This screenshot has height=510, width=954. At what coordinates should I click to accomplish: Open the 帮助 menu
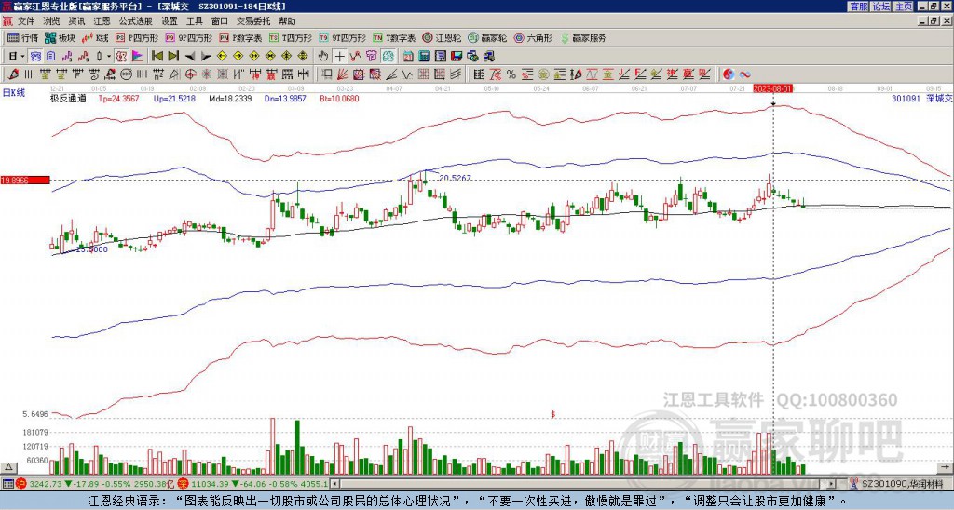[287, 21]
